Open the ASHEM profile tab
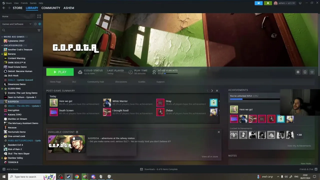The image size is (320, 180). (x=69, y=8)
